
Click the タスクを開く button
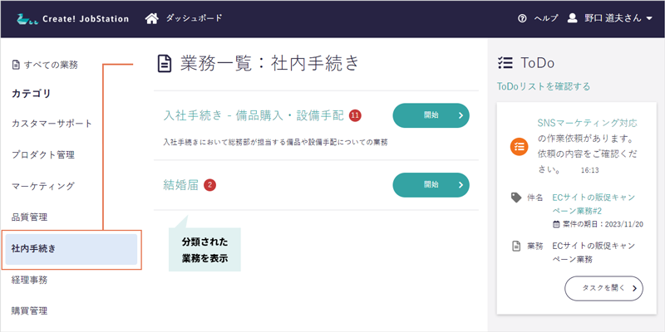click(x=603, y=288)
